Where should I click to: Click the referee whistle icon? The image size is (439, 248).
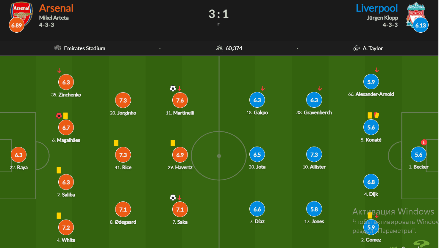356,48
